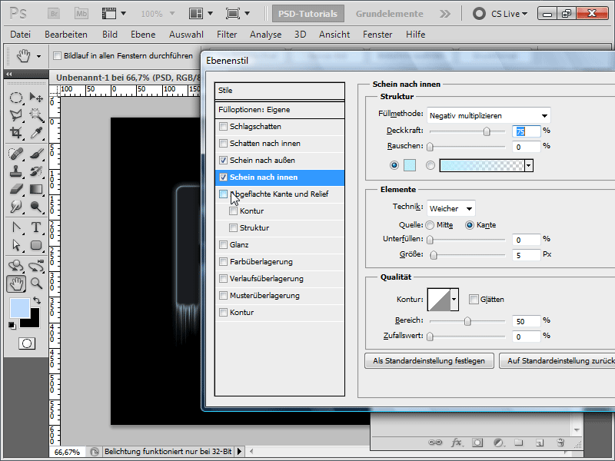Open the Ebene menu
This screenshot has height=461, width=615.
coord(143,35)
